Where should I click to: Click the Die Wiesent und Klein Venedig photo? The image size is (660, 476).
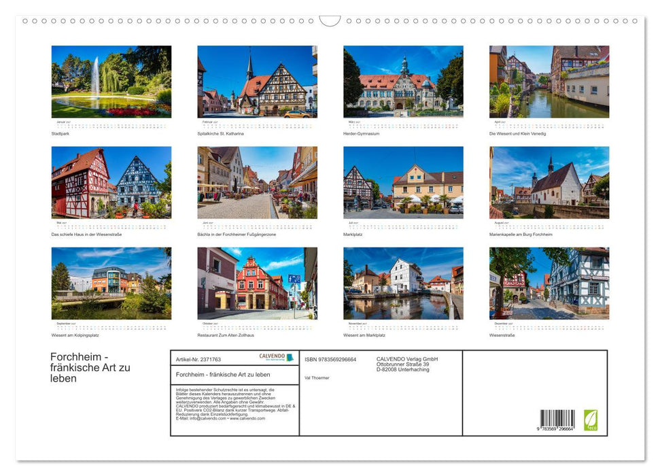[549, 82]
